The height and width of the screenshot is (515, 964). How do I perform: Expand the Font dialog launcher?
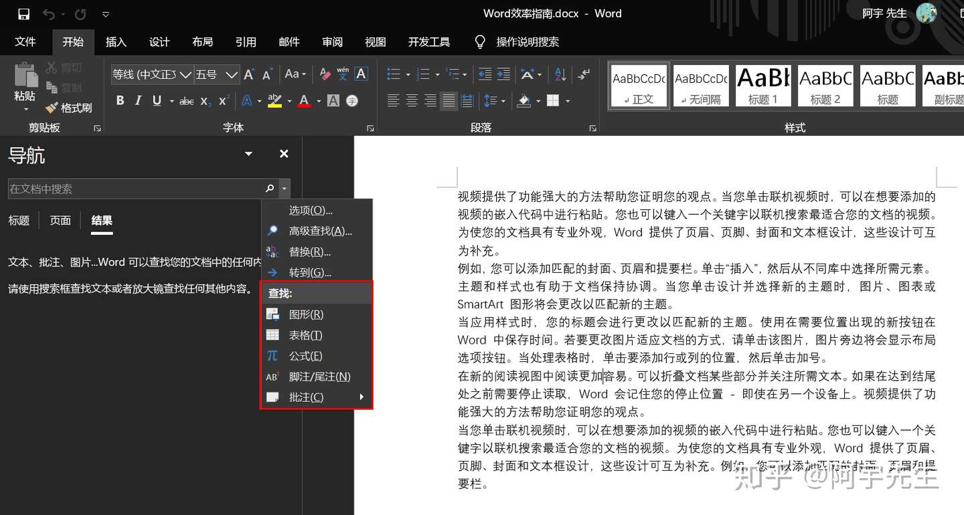(x=371, y=128)
